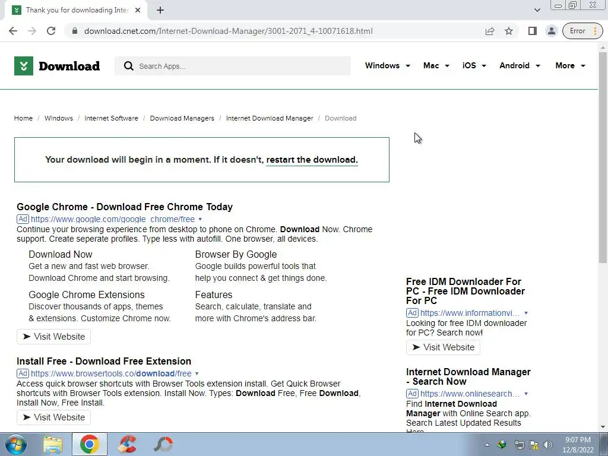The height and width of the screenshot is (456, 608).
Task: Open Download Managers breadcrumb
Action: click(x=182, y=118)
